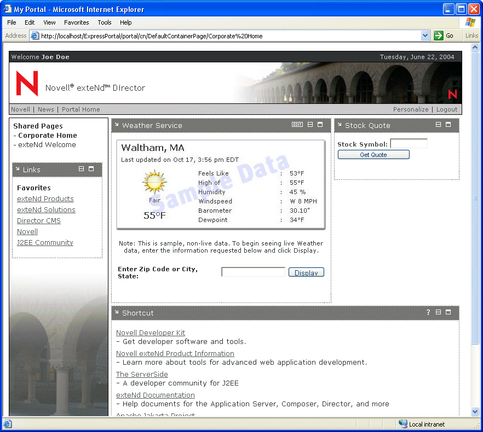Click the large red Novell N logo

(x=27, y=83)
